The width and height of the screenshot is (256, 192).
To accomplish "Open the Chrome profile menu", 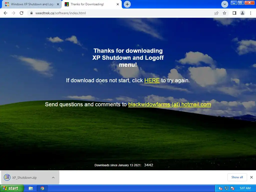I will coord(242,13).
